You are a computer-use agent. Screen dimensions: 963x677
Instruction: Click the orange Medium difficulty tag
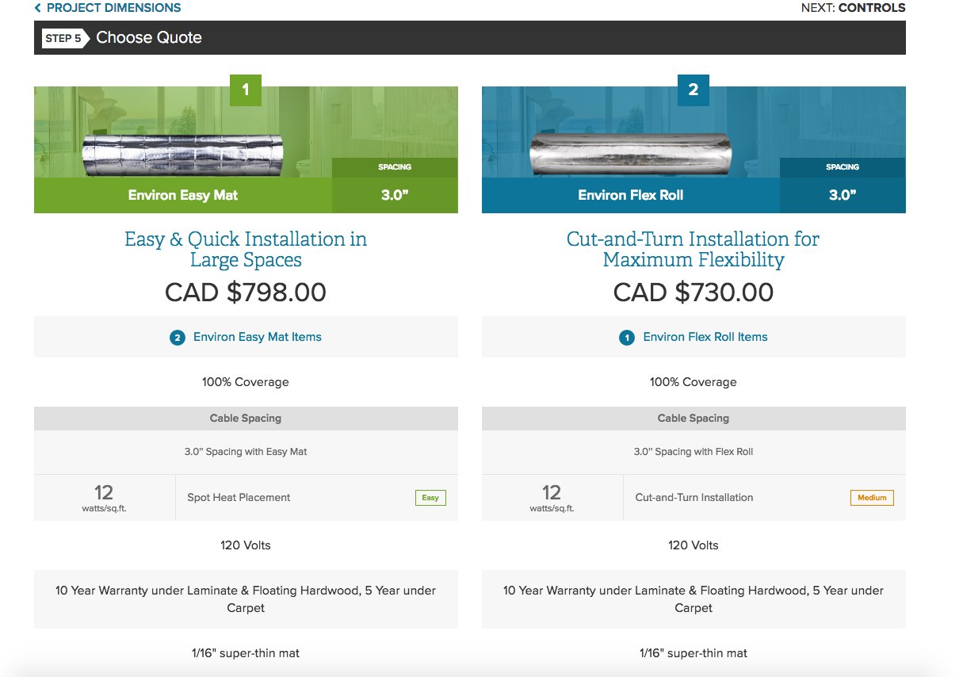point(872,498)
